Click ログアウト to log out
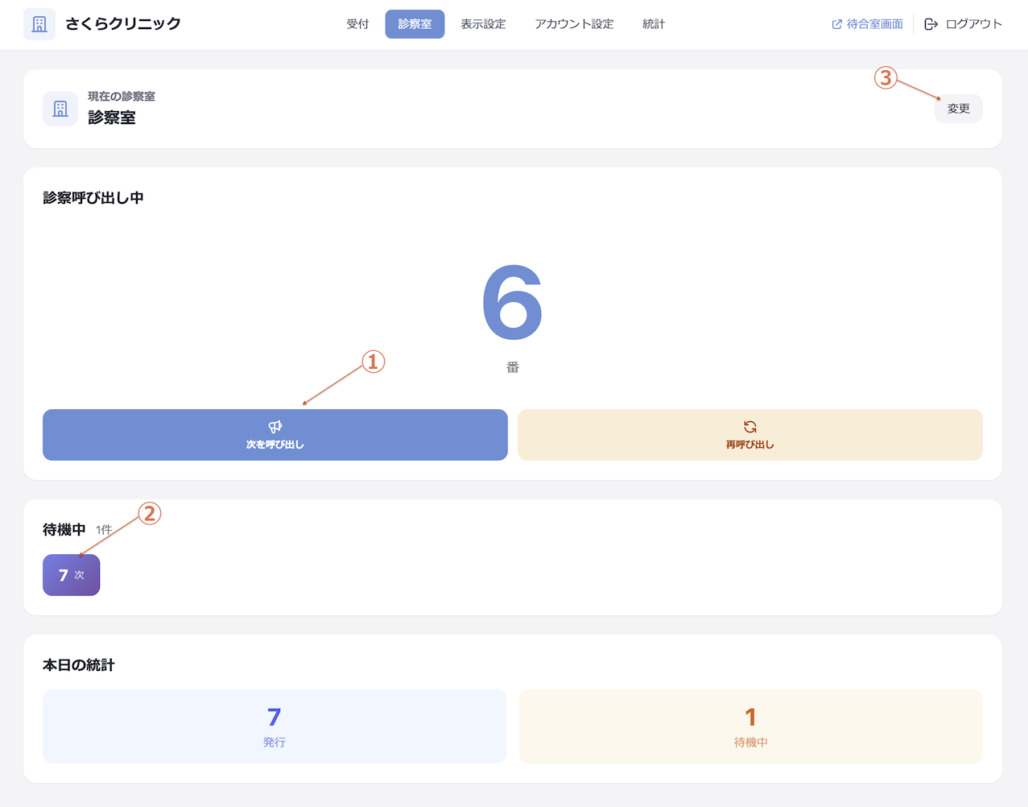 pos(974,23)
